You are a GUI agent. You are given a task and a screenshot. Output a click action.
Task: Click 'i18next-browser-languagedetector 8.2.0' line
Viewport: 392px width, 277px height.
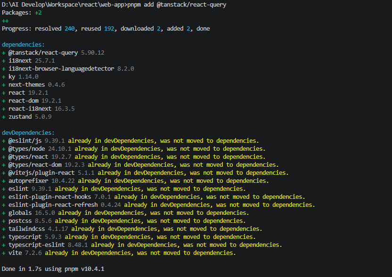pyautogui.click(x=68, y=69)
